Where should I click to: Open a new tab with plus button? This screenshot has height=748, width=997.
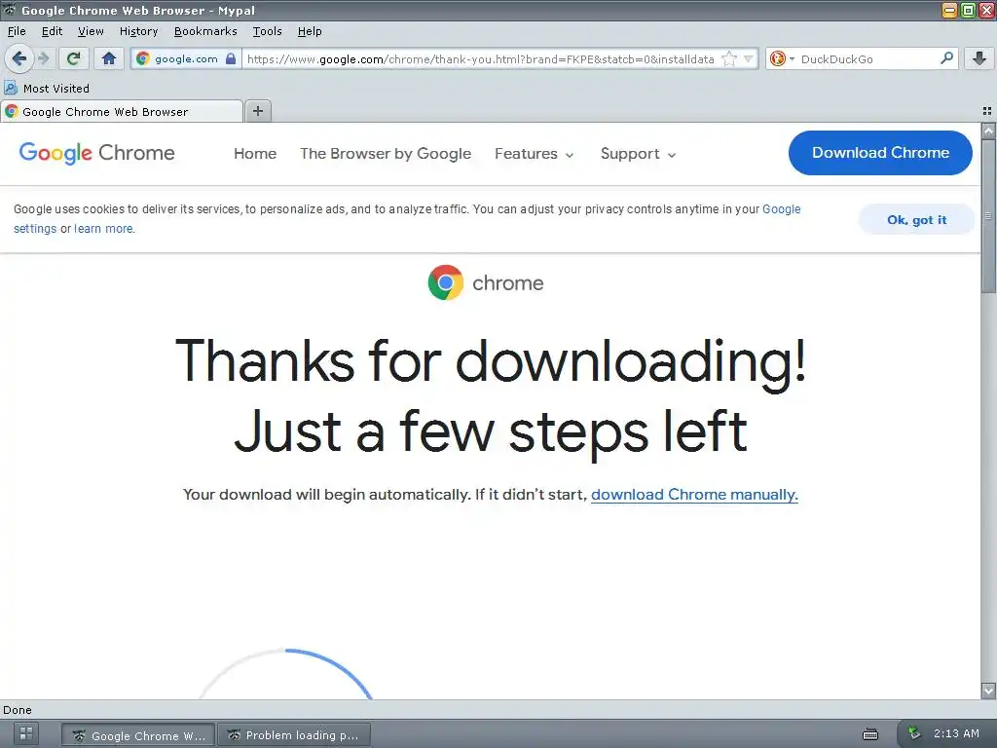point(257,111)
